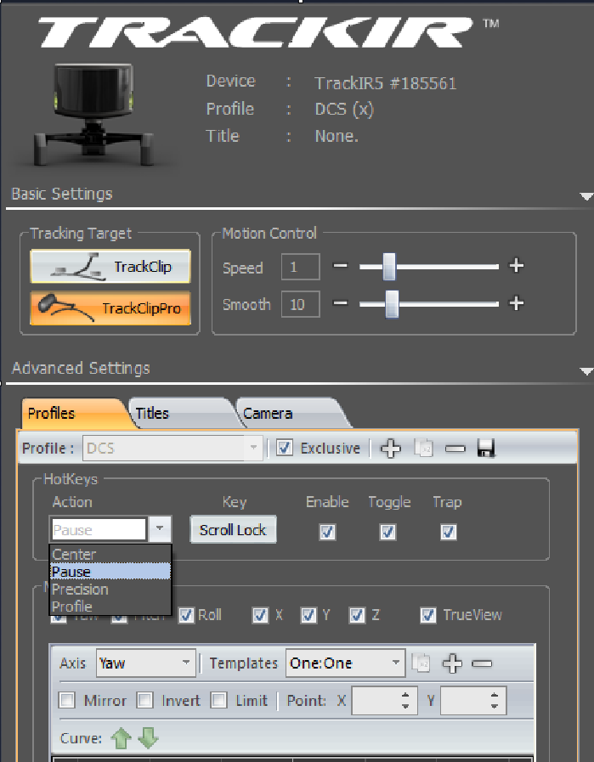594x762 pixels.
Task: Collapse the Basic Settings section arrow
Action: [586, 196]
